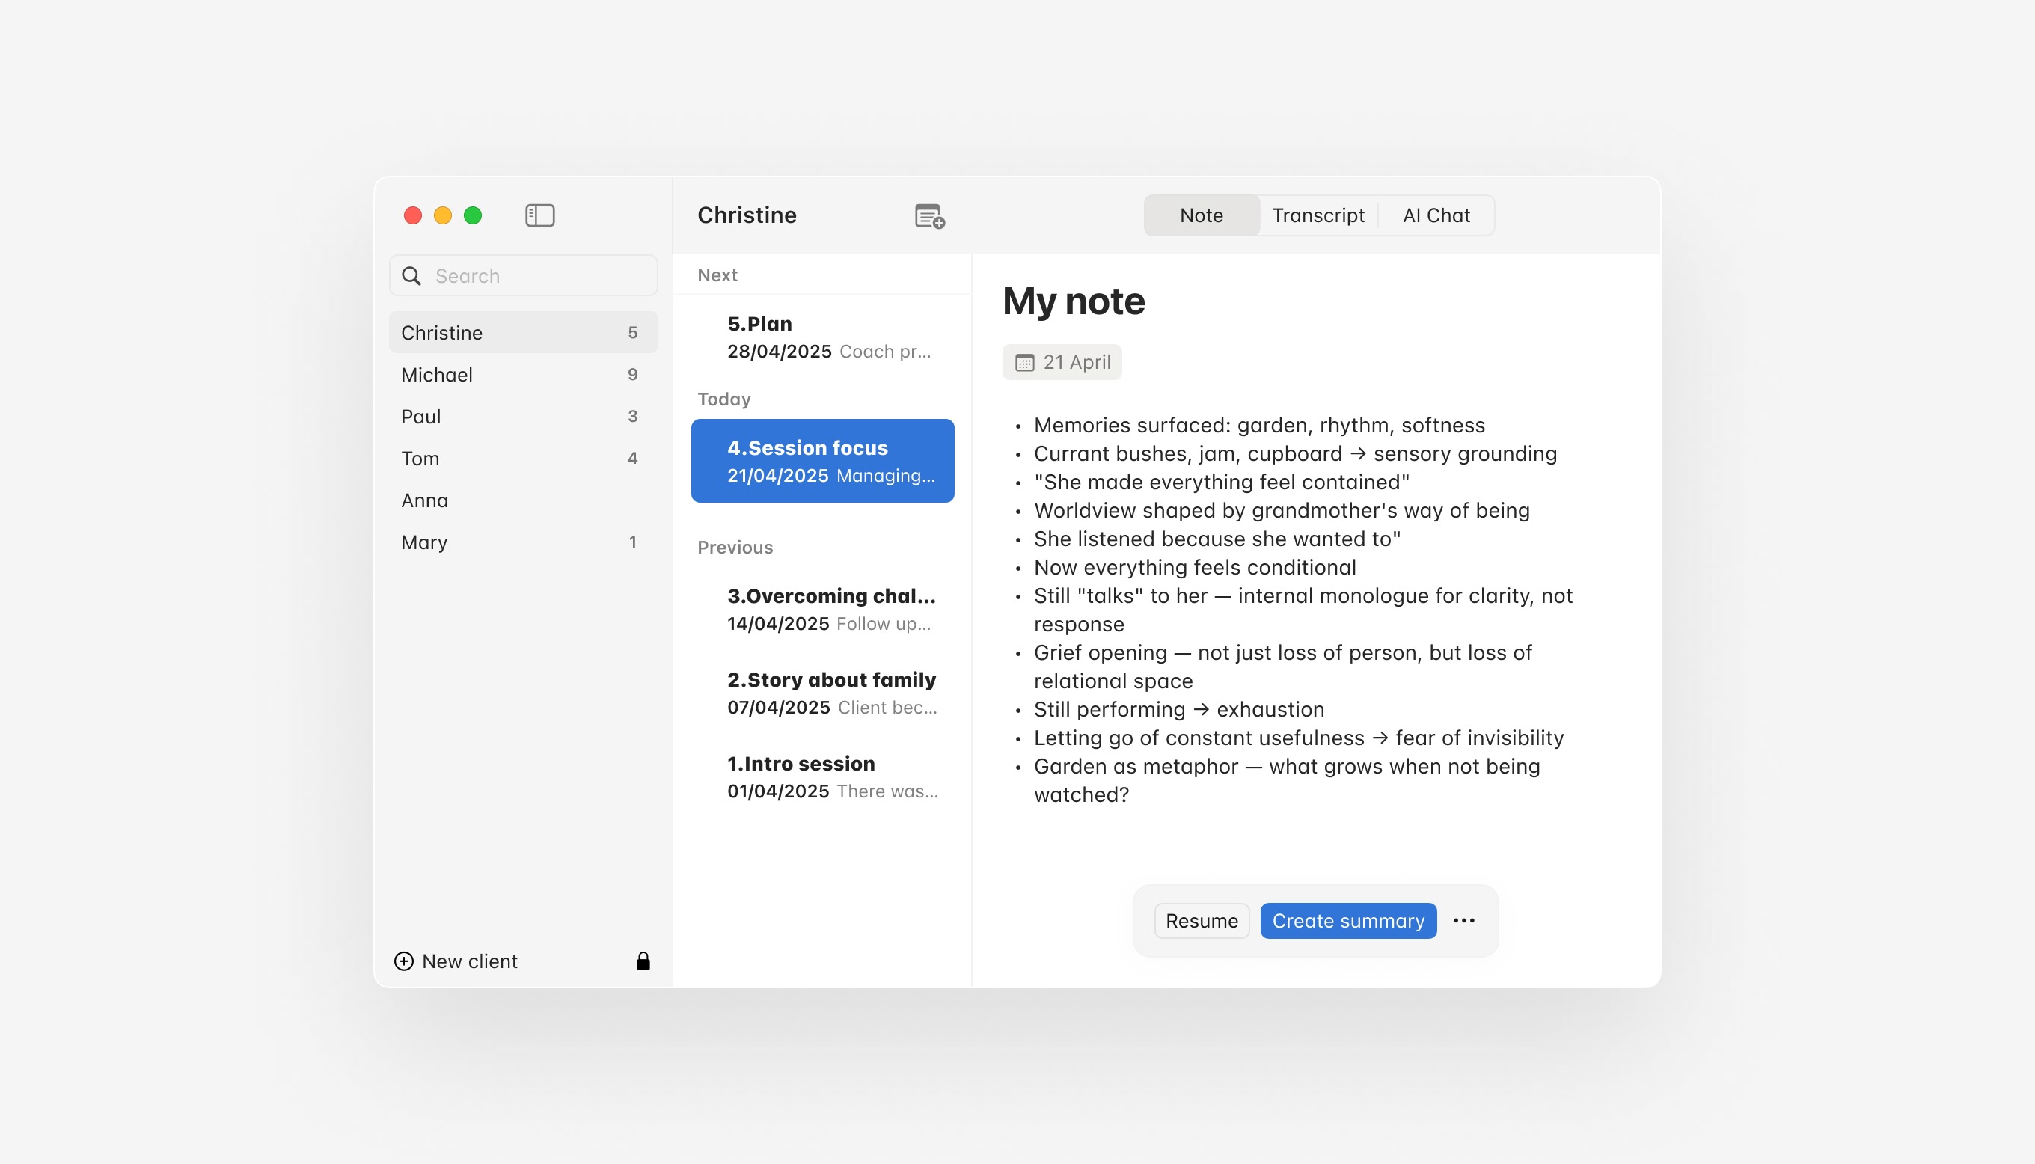Image resolution: width=2035 pixels, height=1164 pixels.
Task: Click the add new session icon
Action: [928, 216]
